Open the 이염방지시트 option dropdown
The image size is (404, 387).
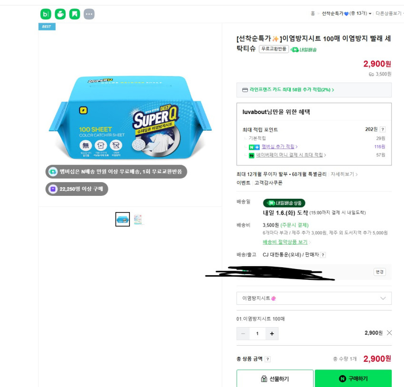pyautogui.click(x=314, y=298)
